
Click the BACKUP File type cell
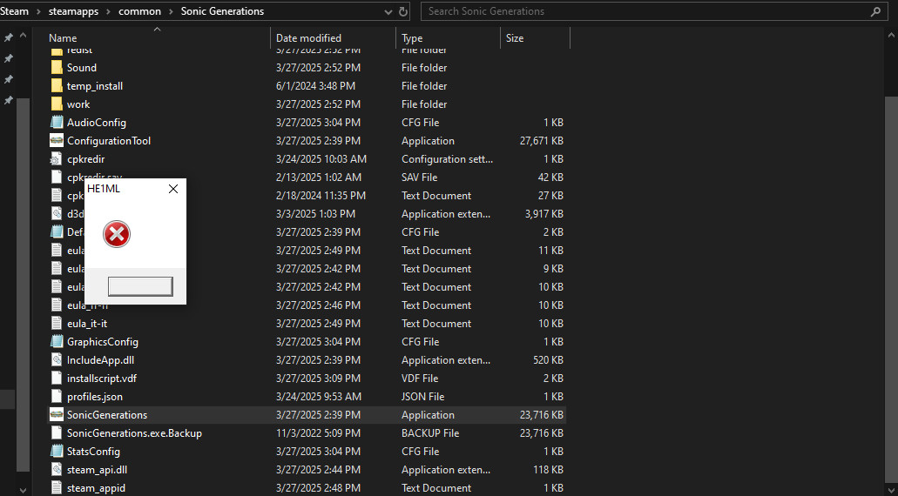pos(430,433)
